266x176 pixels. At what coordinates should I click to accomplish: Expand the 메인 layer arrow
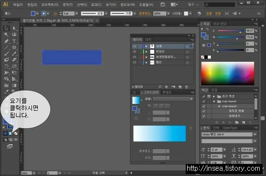(147, 62)
